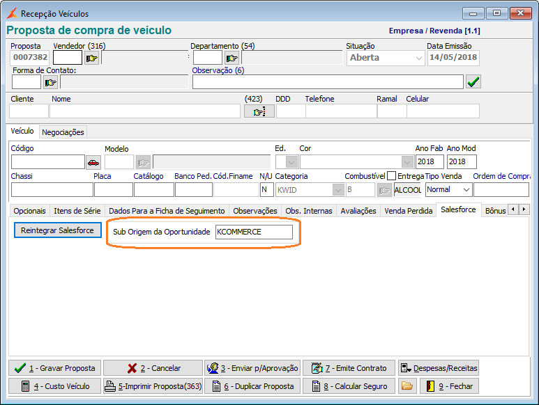Expand the Cor dropdown

tap(407, 162)
